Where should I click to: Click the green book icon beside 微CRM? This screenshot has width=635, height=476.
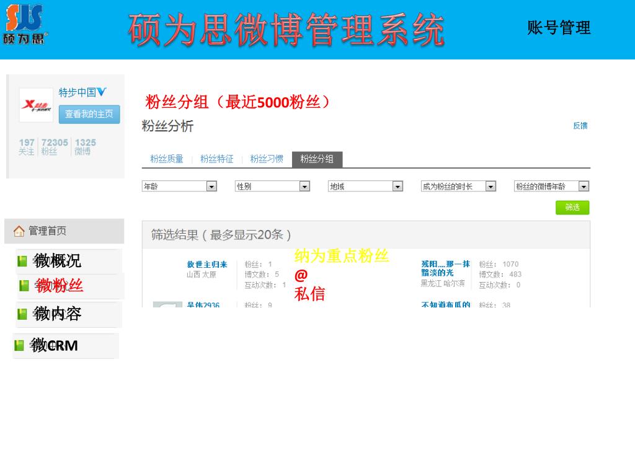(x=19, y=345)
